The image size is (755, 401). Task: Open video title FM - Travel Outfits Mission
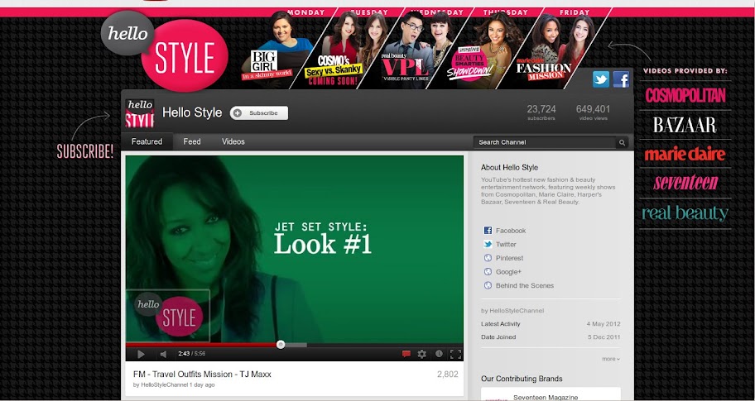click(202, 374)
